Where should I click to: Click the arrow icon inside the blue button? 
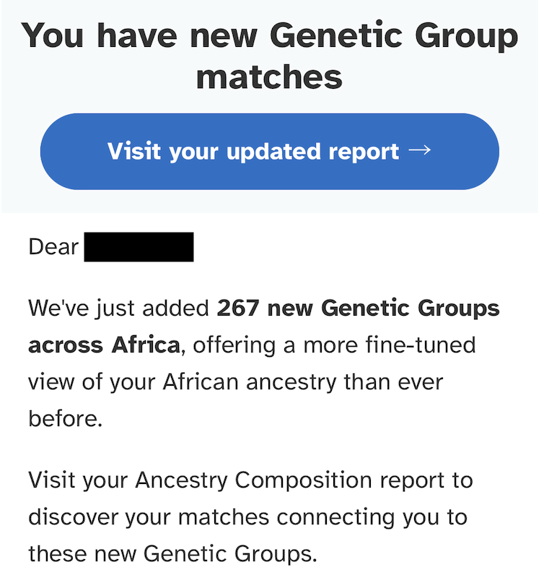pos(420,150)
